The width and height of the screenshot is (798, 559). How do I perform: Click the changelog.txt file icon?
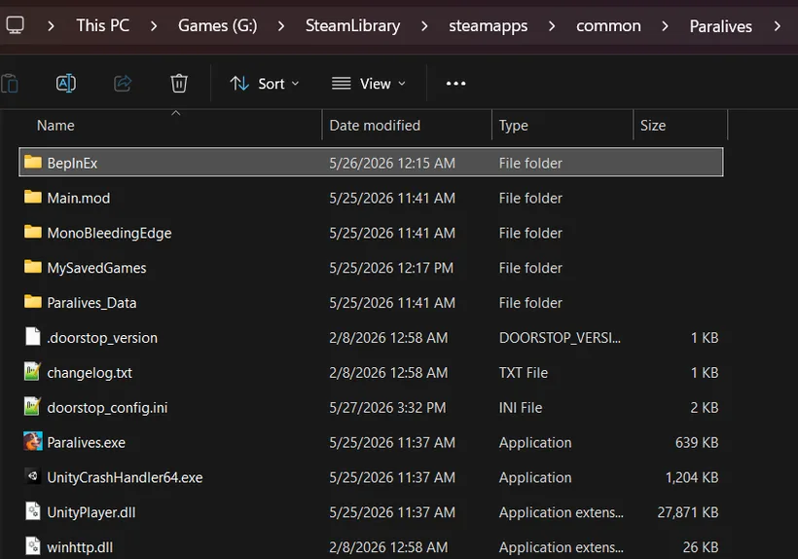(x=32, y=372)
